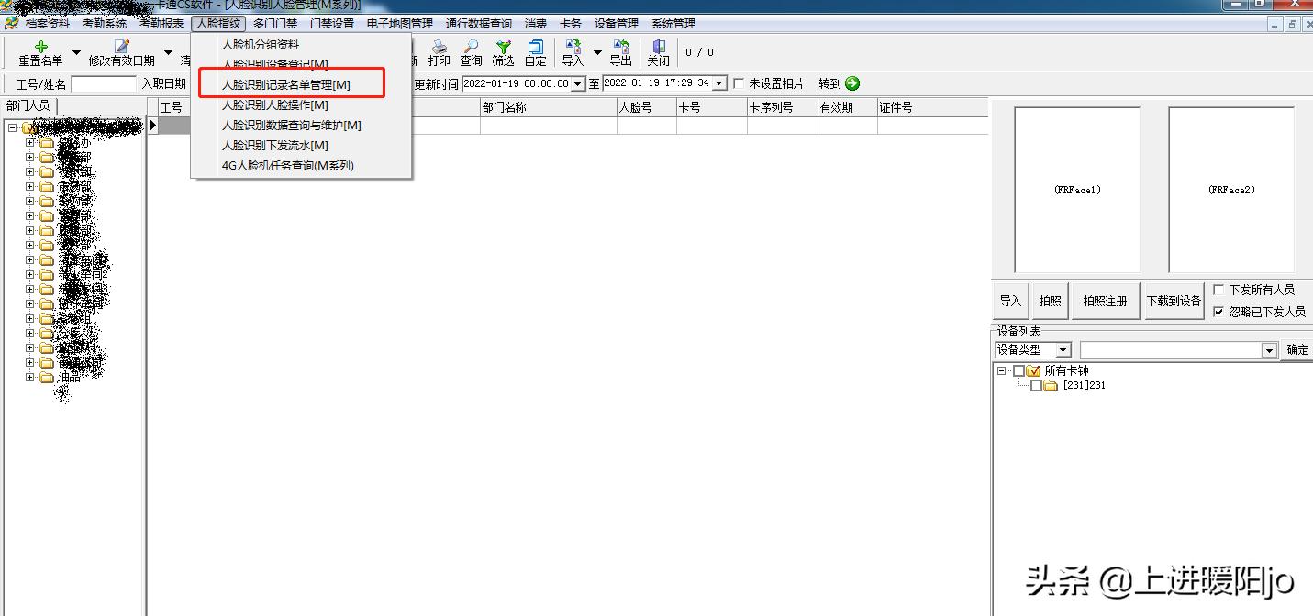Open the 考勤系统 menu
The width and height of the screenshot is (1313, 616).
tap(105, 24)
